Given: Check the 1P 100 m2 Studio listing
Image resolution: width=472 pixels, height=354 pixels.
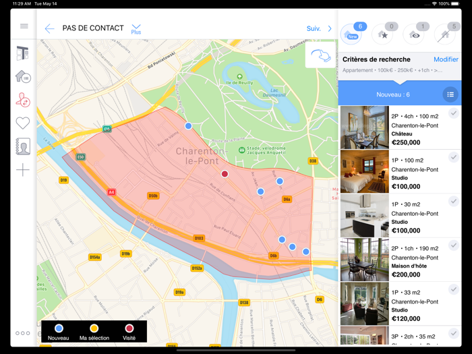Looking at the screenshot, I should [454, 157].
